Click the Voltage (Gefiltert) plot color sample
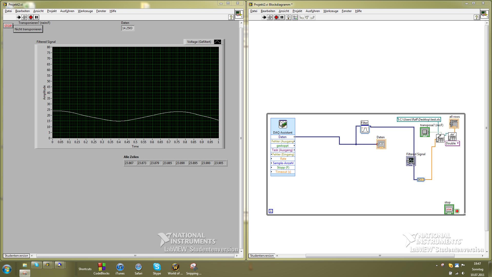 pos(217,42)
